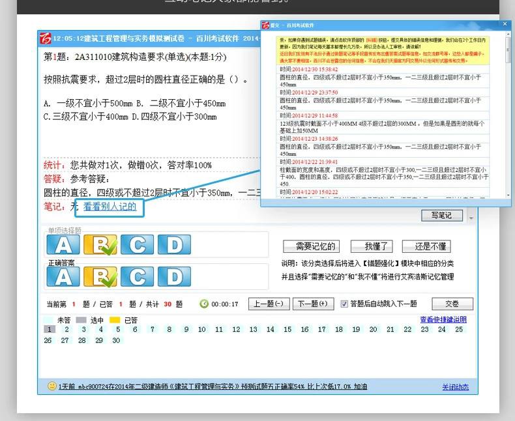
Task: Jump to question number 18
Action: (339, 329)
